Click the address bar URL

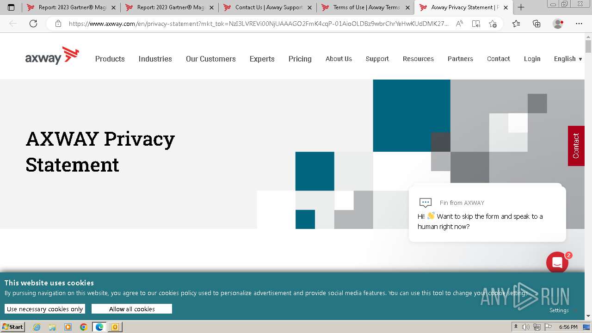pyautogui.click(x=259, y=24)
